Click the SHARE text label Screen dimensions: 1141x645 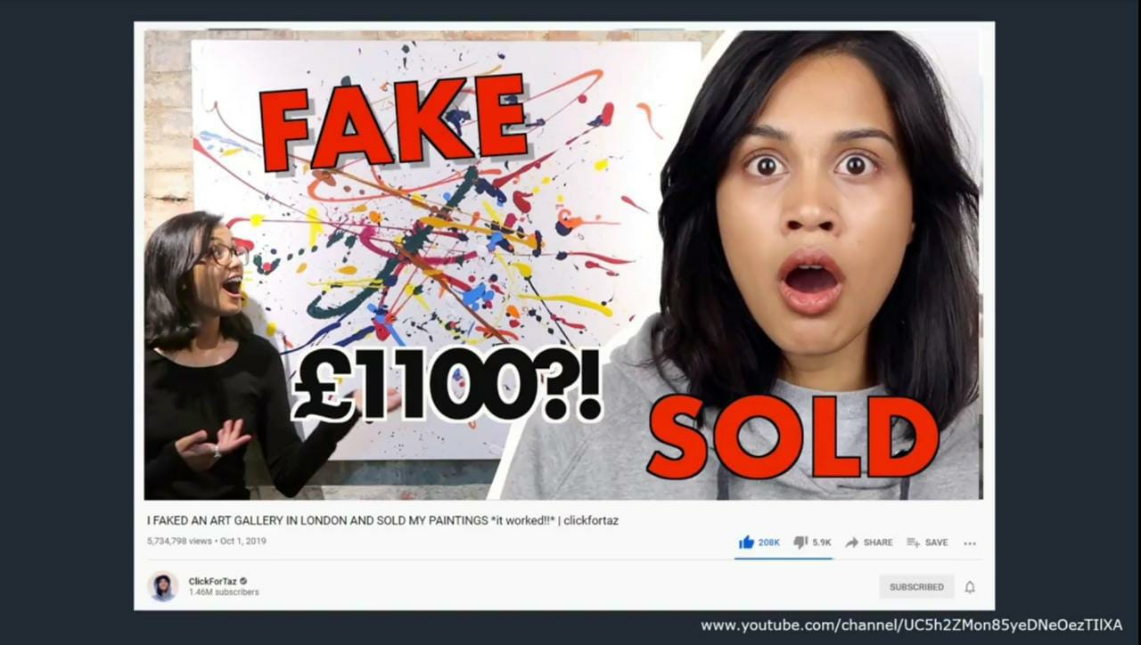coord(877,543)
